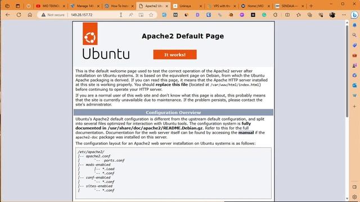Close the SENDAJA tab
The width and height of the screenshot is (360, 202).
[x=303, y=6]
